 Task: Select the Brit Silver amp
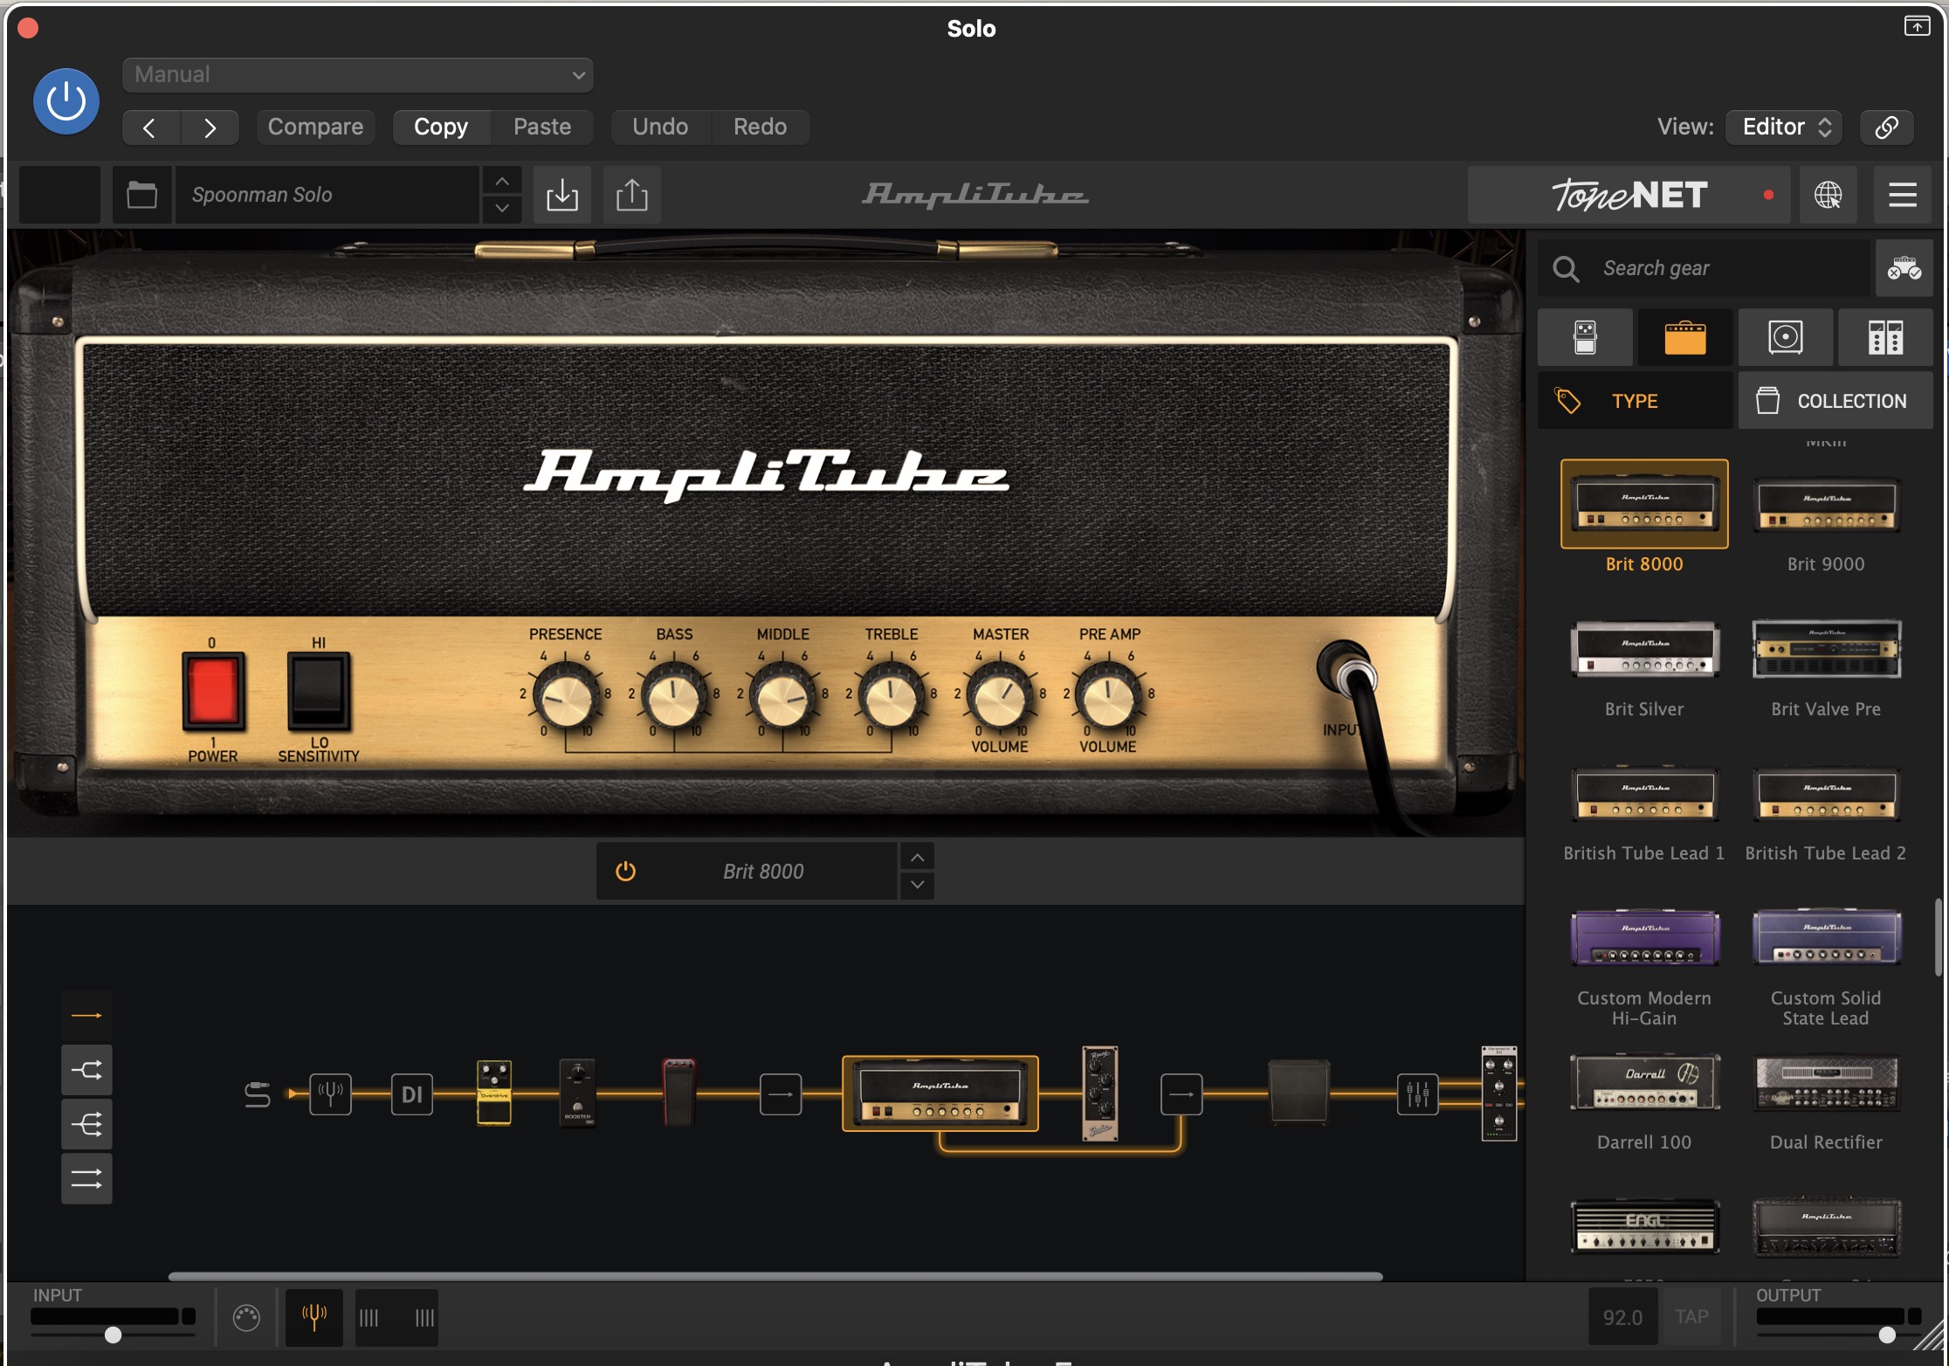click(x=1644, y=649)
